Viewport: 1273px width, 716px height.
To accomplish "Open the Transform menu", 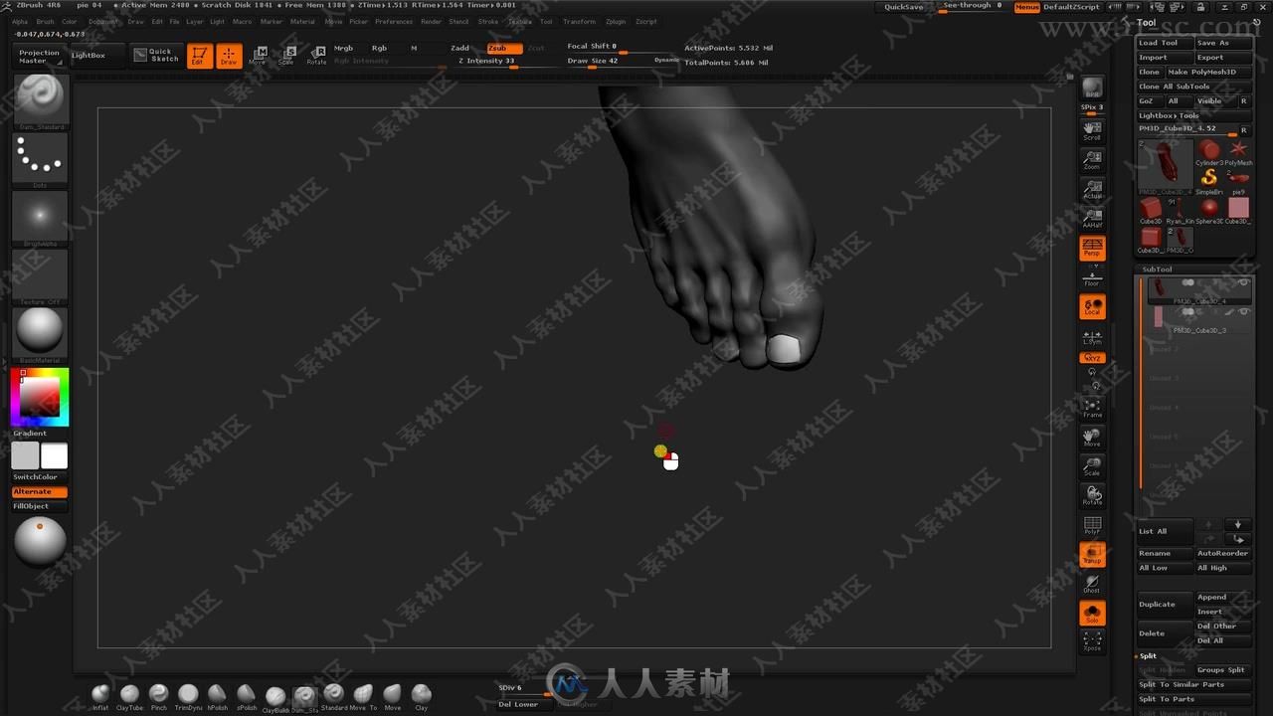I will (579, 21).
